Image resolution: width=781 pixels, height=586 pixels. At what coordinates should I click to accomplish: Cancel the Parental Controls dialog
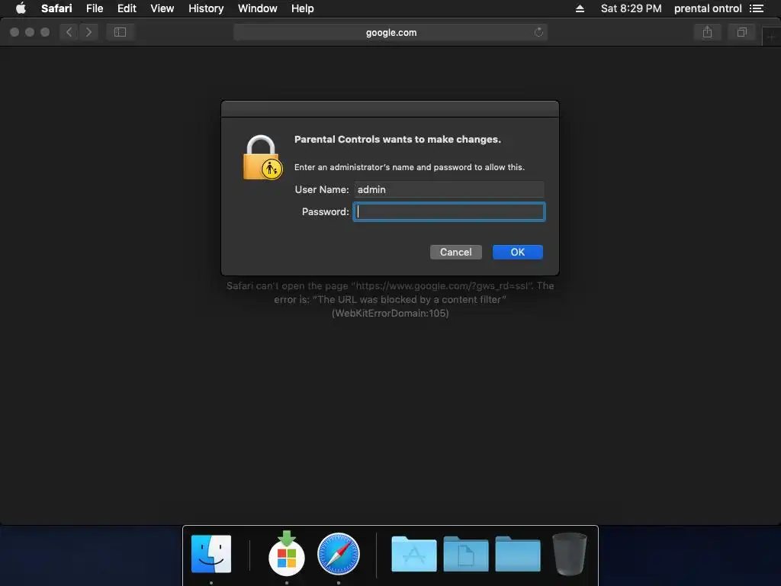pos(456,252)
